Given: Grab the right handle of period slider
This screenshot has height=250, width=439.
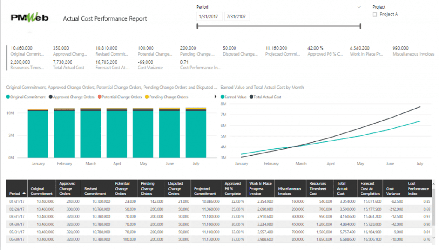Looking at the screenshot, I should pyautogui.click(x=360, y=26).
